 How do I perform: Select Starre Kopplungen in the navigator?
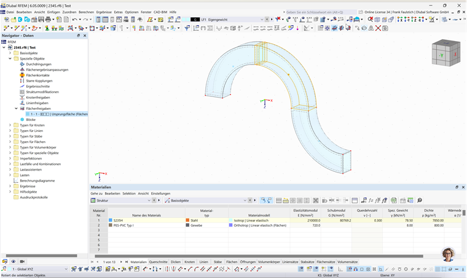pyautogui.click(x=39, y=81)
